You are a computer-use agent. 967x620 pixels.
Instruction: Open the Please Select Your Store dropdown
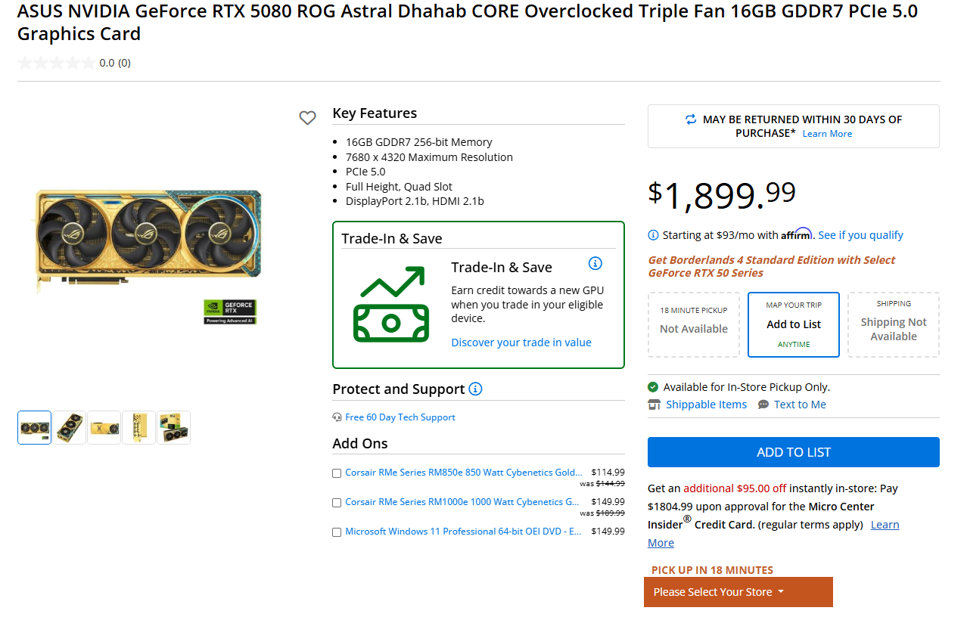point(738,592)
